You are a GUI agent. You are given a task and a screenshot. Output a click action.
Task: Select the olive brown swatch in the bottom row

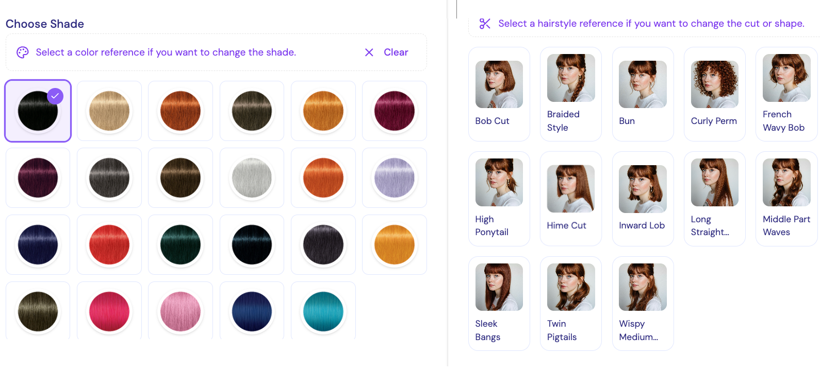tap(38, 311)
